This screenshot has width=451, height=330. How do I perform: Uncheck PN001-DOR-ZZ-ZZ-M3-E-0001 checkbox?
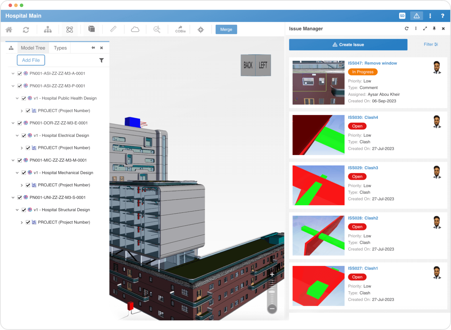pyautogui.click(x=19, y=123)
